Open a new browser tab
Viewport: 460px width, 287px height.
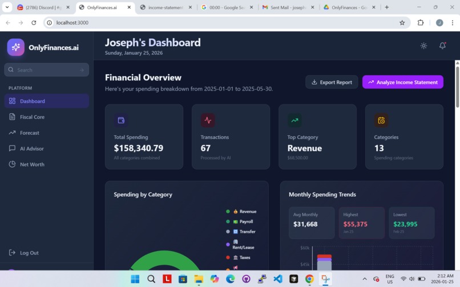pyautogui.click(x=386, y=7)
